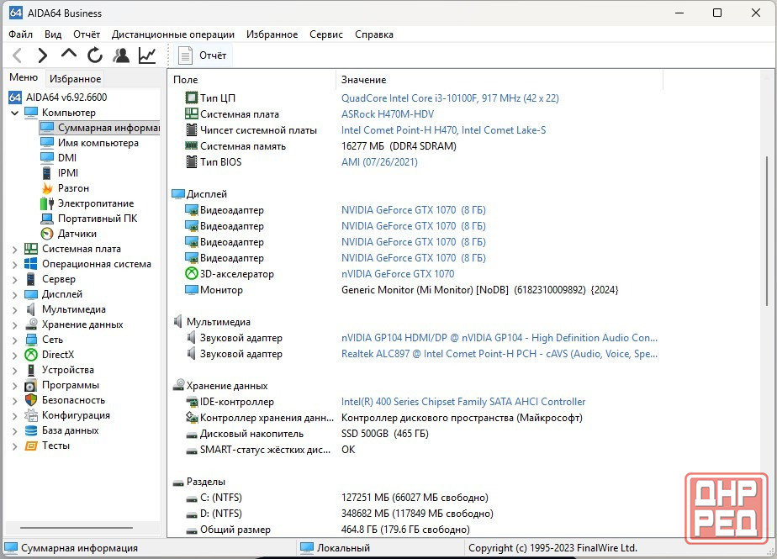The height and width of the screenshot is (559, 777).
Task: Open the Справка menu
Action: coord(374,34)
